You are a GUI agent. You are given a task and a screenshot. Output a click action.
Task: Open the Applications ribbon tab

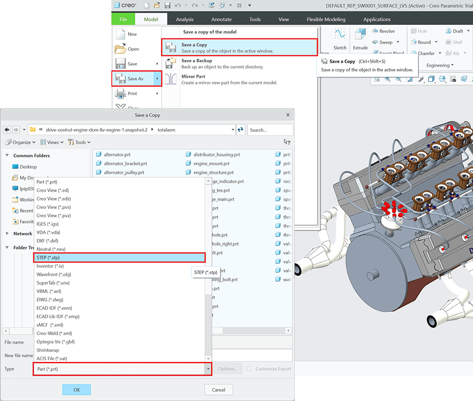377,19
